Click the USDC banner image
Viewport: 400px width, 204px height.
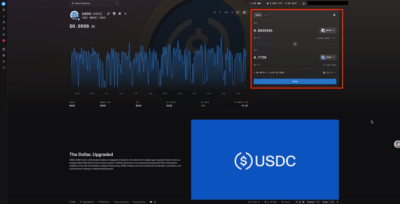265,159
